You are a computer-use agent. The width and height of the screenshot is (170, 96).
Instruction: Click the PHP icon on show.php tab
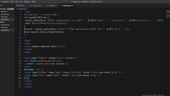(47, 6)
